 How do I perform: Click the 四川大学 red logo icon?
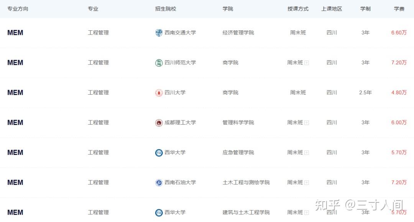point(159,93)
